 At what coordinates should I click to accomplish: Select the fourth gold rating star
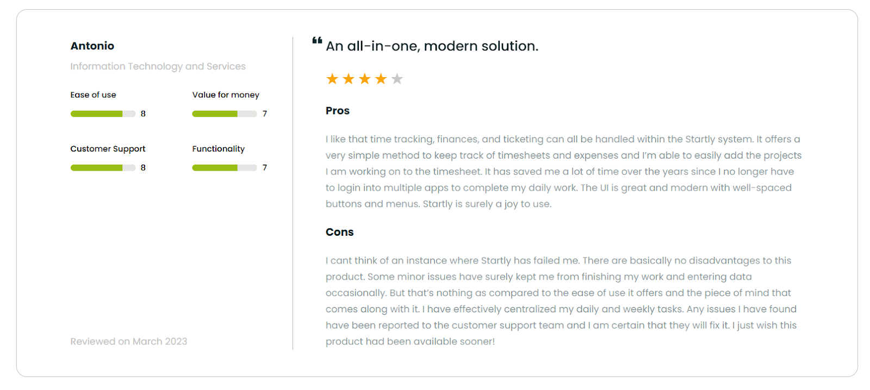[x=381, y=79]
